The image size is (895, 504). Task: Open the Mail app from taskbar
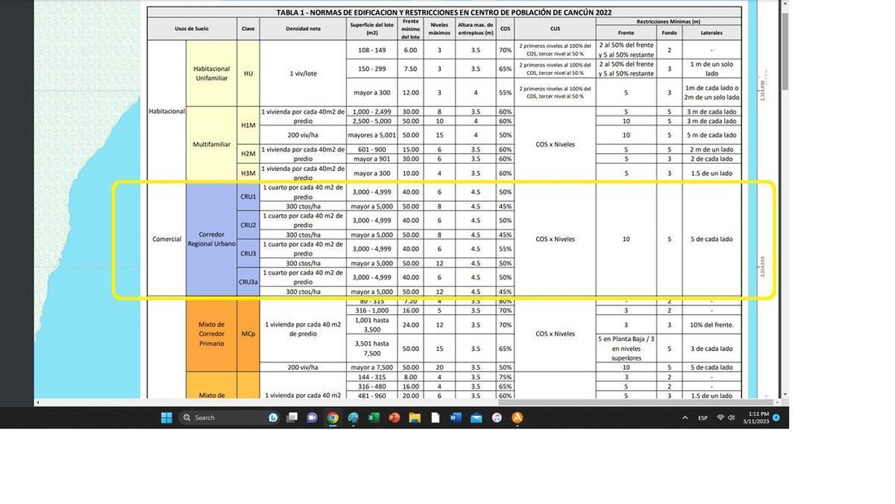click(x=476, y=418)
